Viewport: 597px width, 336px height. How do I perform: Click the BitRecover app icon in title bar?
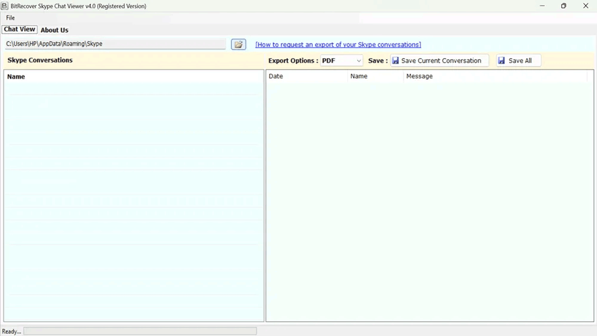[5, 6]
